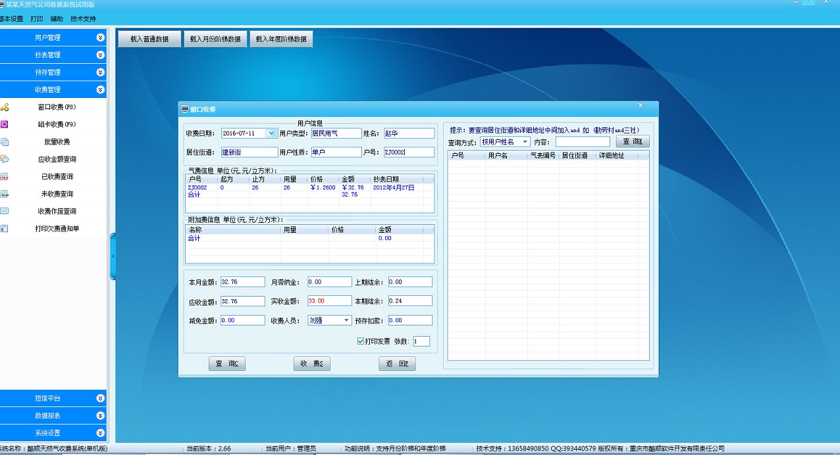Click the 本月金额 field

tap(242, 281)
